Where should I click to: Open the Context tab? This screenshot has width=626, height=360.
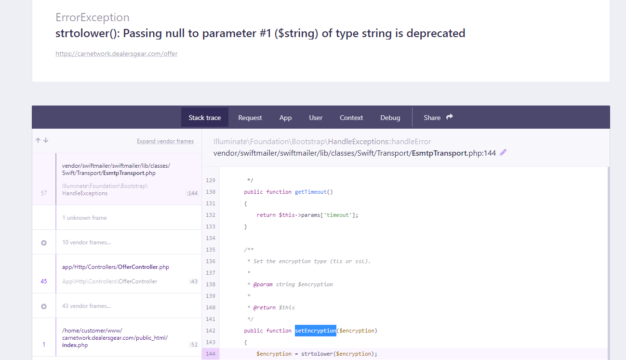point(351,118)
